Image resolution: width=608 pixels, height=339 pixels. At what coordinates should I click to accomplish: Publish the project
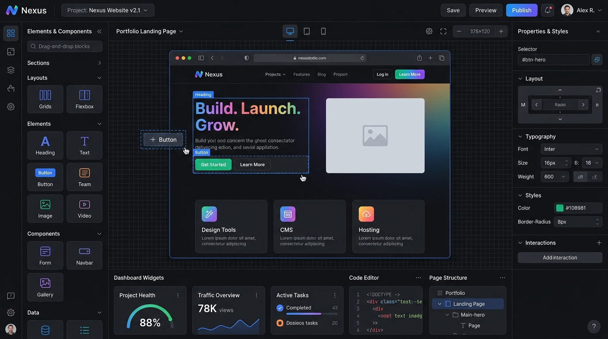(x=522, y=10)
